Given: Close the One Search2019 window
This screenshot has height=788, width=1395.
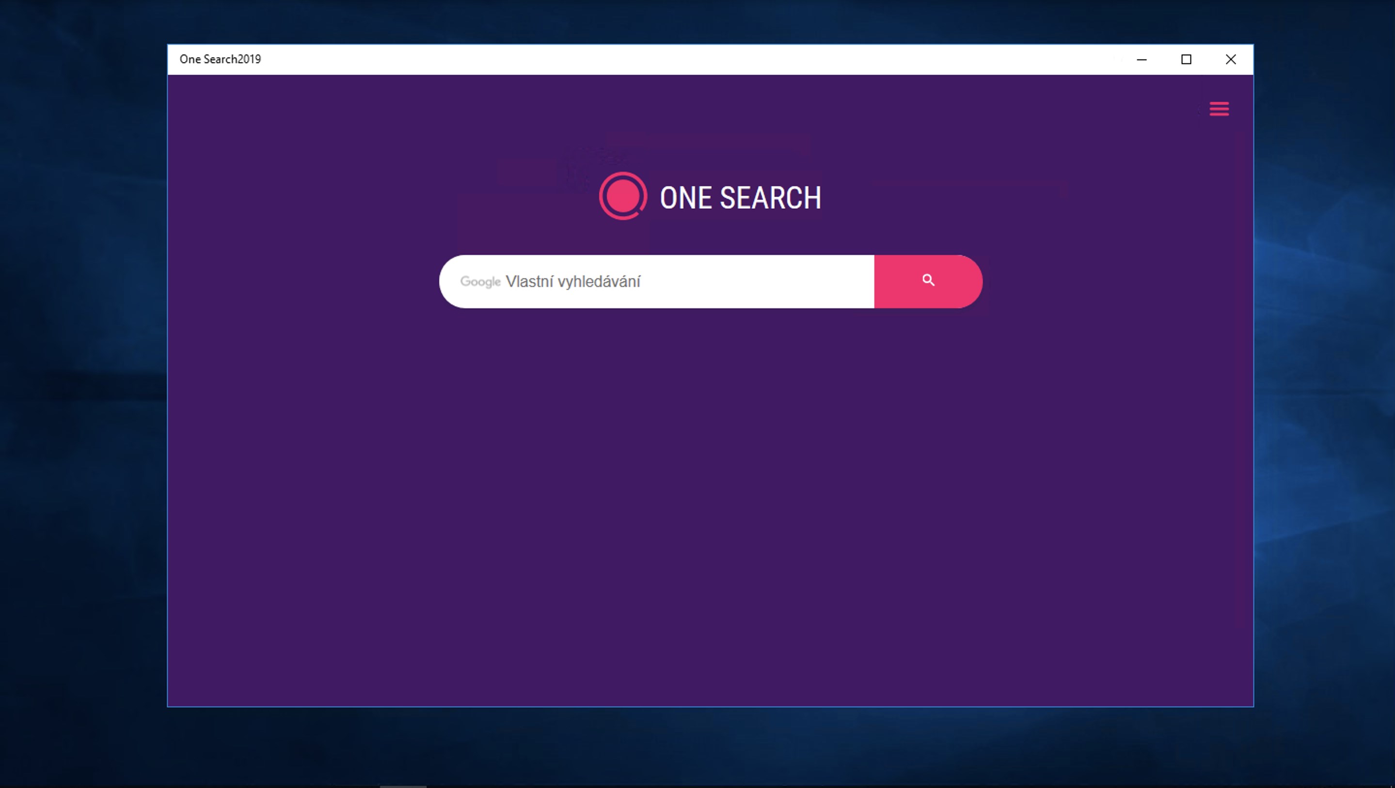Looking at the screenshot, I should point(1230,60).
